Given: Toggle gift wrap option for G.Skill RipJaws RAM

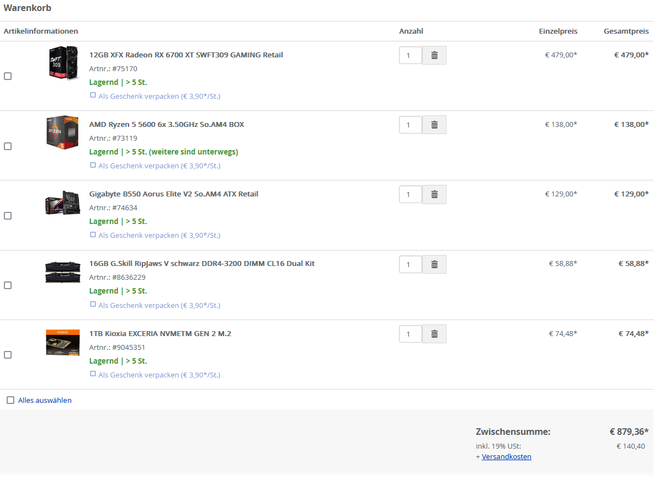Looking at the screenshot, I should tap(93, 305).
